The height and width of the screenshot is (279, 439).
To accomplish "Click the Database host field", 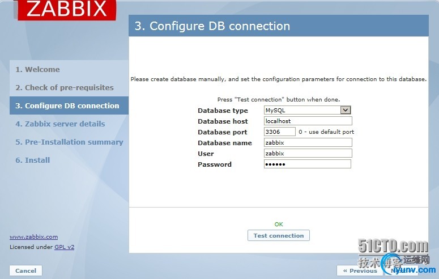I will (x=308, y=121).
